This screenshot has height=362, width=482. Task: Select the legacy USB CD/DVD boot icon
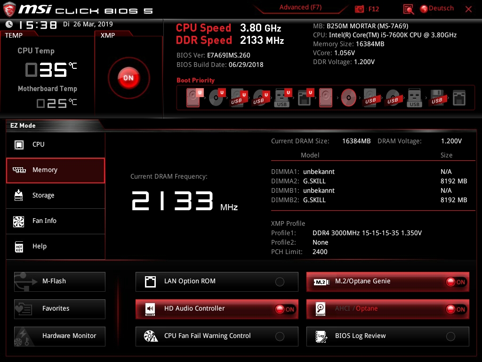pos(393,98)
